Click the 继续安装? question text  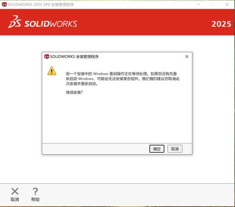tap(74, 92)
